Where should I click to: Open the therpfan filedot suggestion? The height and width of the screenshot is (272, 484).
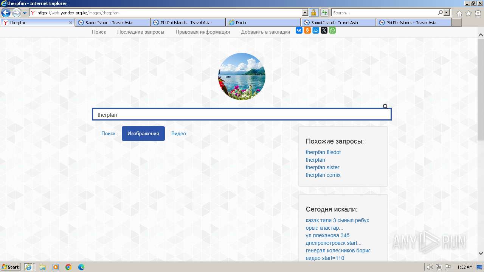pos(323,152)
